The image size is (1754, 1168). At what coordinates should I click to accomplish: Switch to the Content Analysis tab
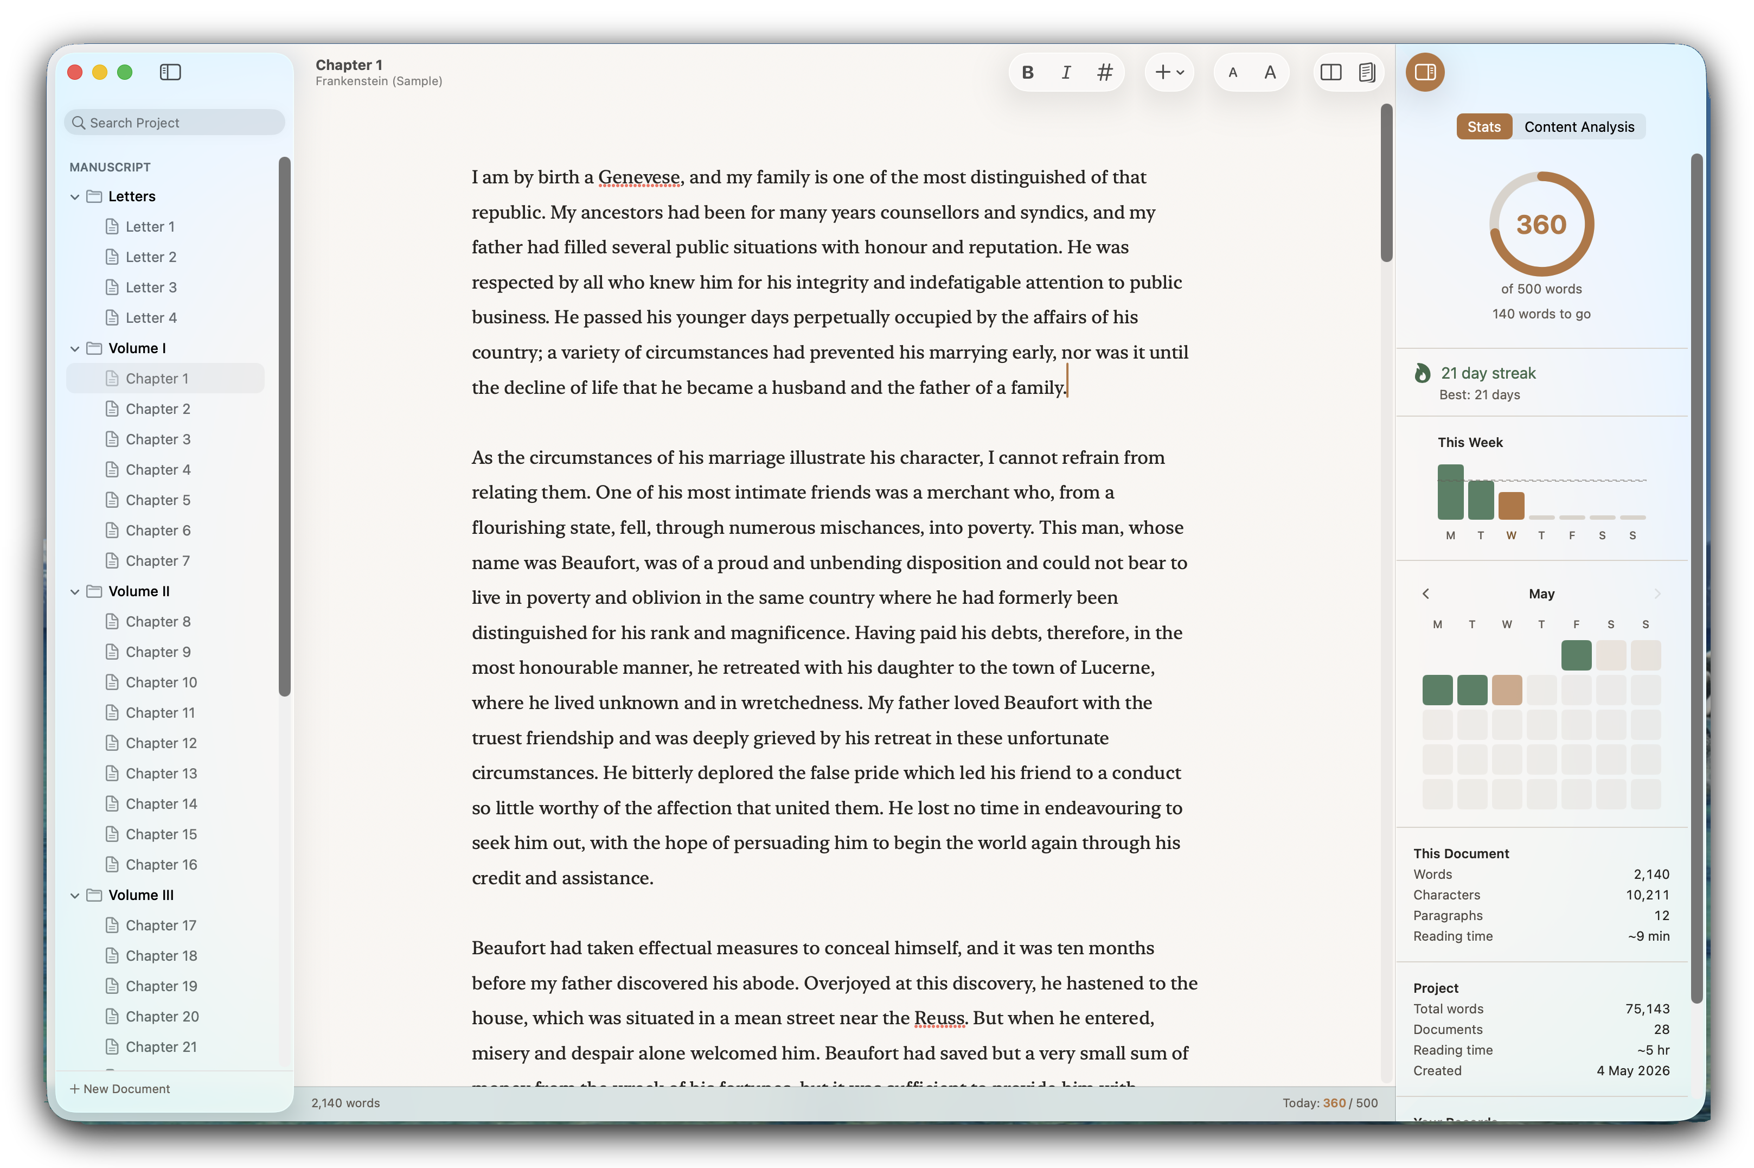1579,126
